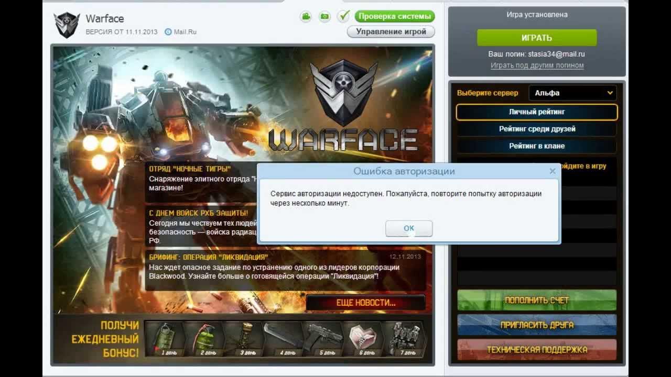This screenshot has height=377, width=671.
Task: Click the green checkmark status icon
Action: (x=343, y=16)
